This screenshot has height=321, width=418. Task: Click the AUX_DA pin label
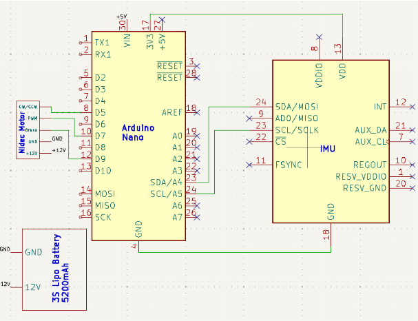370,130
